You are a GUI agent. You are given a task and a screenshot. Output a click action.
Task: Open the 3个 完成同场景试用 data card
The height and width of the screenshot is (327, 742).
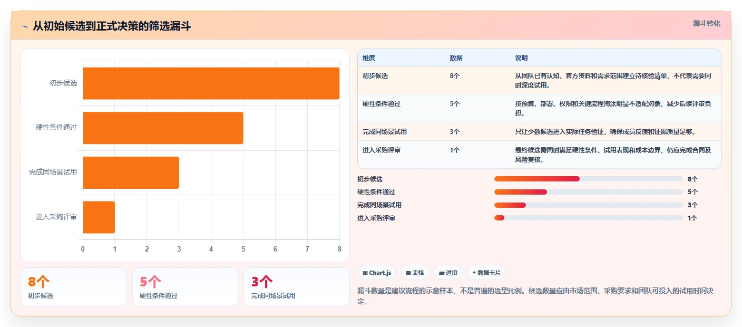pyautogui.click(x=297, y=287)
